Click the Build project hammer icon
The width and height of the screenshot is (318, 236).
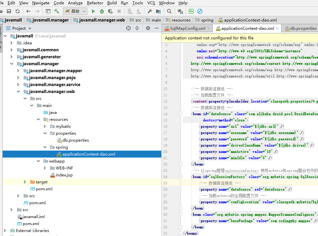click(57, 11)
